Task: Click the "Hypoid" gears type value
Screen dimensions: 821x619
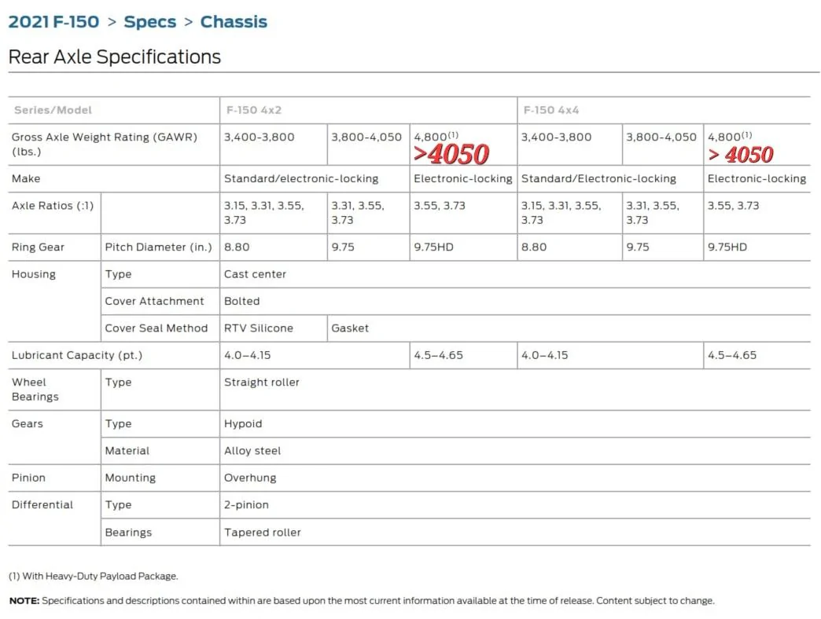Action: 243,423
